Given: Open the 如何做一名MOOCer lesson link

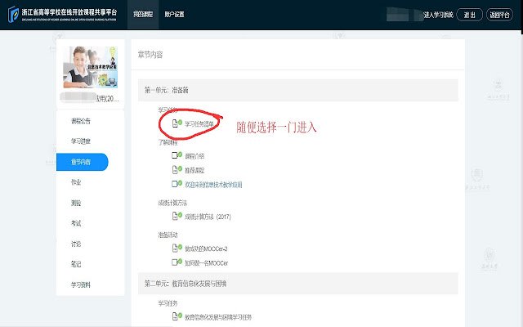Looking at the screenshot, I should click(207, 263).
